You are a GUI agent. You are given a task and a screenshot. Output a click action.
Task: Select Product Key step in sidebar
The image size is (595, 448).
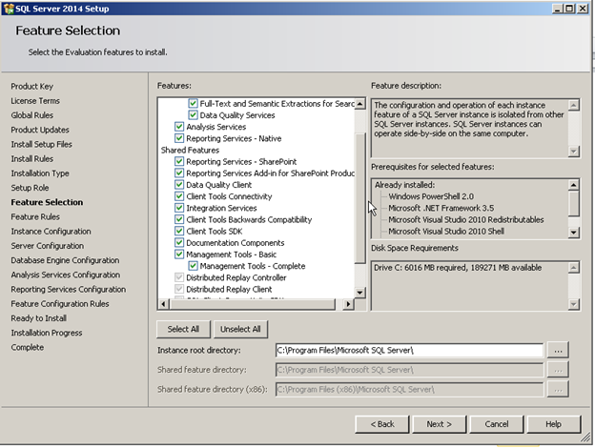tap(31, 86)
